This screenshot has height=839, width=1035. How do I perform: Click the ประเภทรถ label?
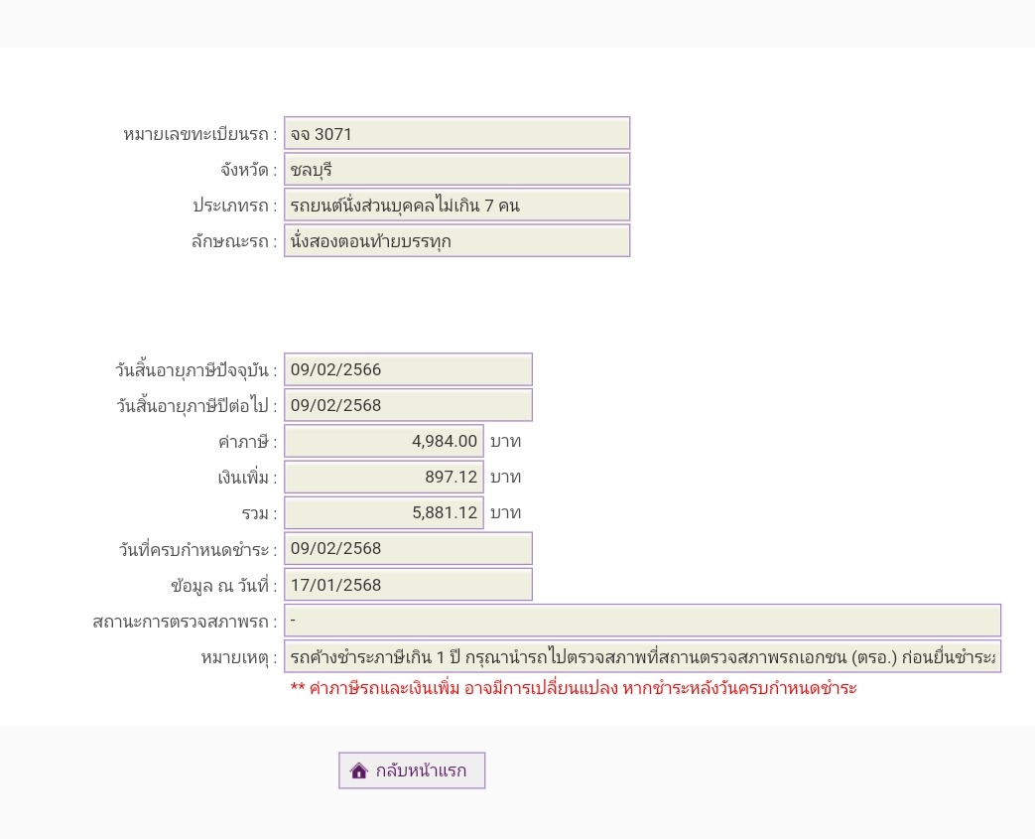tap(235, 206)
